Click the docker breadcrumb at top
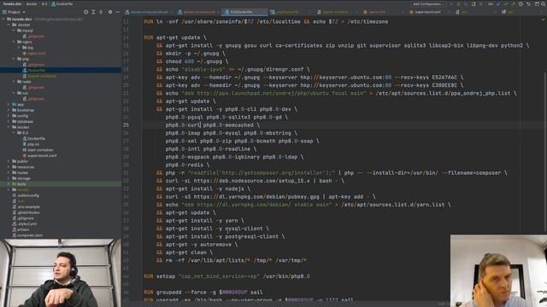547x307 pixels. [32, 3]
